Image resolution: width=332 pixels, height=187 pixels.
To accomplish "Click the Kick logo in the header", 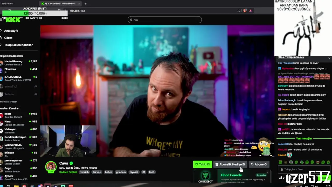I will click(13, 20).
